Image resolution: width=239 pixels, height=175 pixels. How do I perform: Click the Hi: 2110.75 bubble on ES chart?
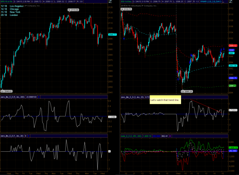(x=126, y=9)
